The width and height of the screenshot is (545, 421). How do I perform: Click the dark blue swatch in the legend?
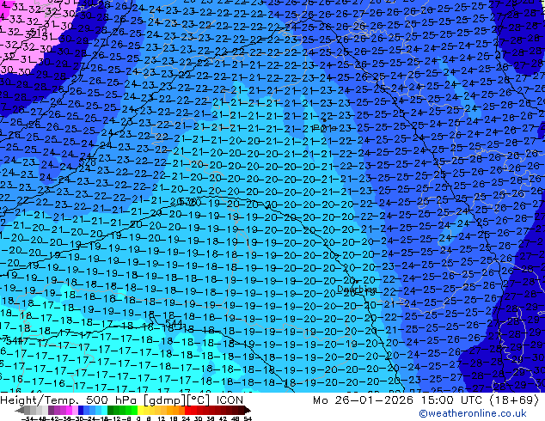click(x=81, y=410)
